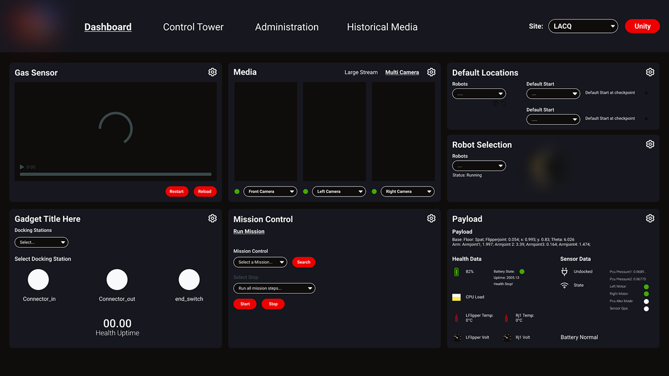Click the Right Motor green indicator
Image resolution: width=669 pixels, height=376 pixels.
[x=647, y=294]
